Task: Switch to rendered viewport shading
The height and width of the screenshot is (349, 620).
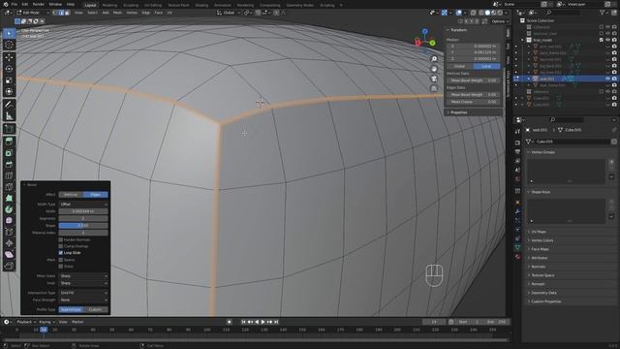Action: click(500, 13)
